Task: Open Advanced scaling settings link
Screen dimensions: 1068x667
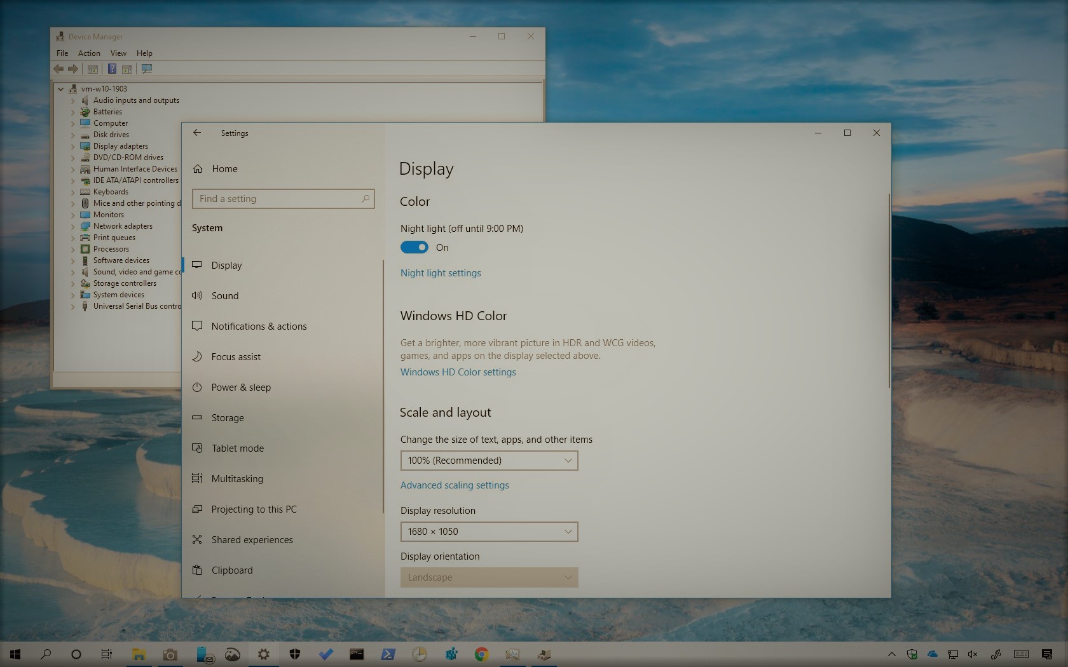Action: click(455, 485)
